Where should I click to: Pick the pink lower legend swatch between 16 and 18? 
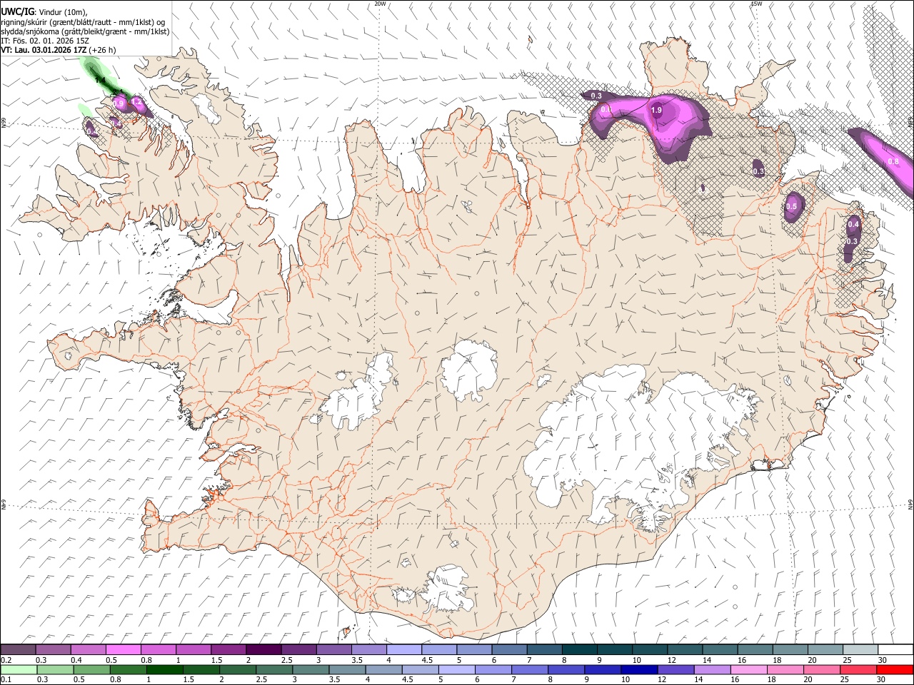point(749,669)
